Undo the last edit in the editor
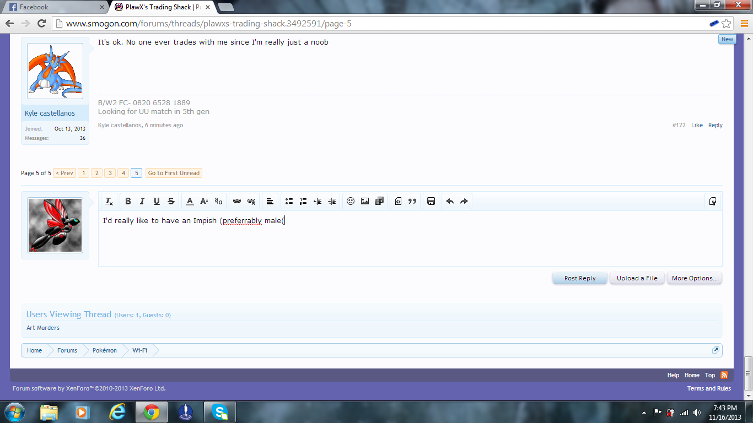Viewport: 753px width, 423px height. coord(450,202)
